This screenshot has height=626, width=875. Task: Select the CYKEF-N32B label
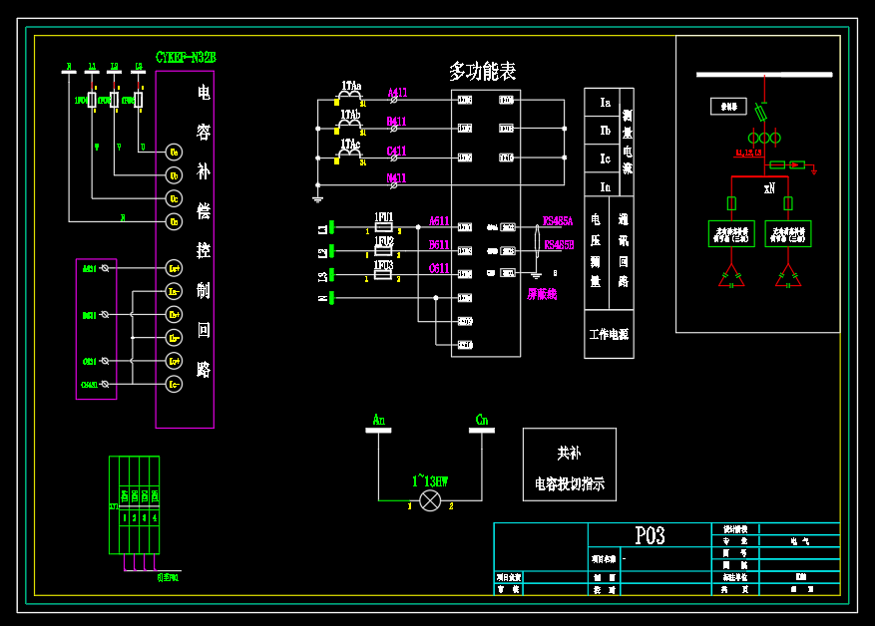point(186,58)
